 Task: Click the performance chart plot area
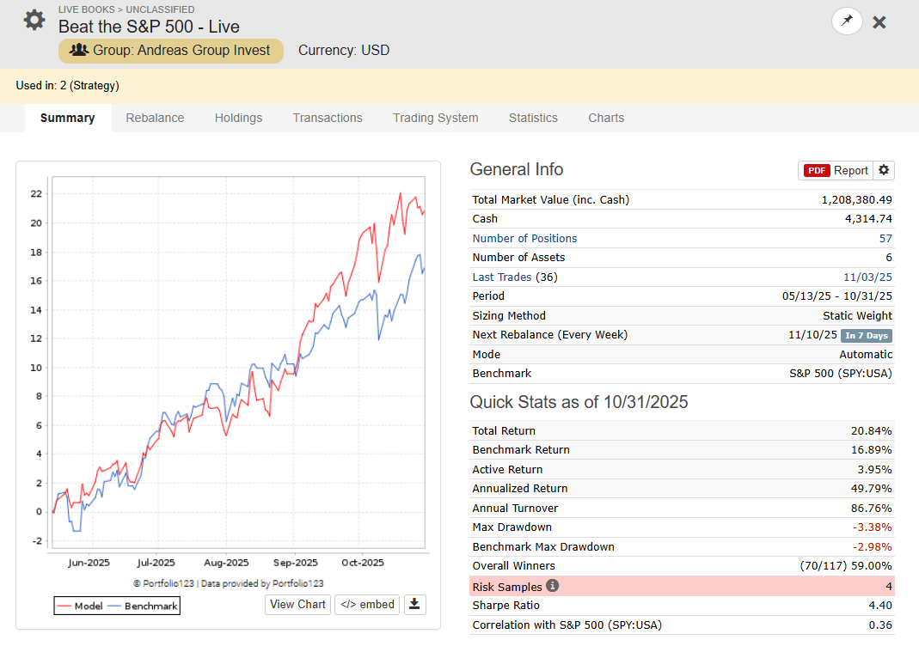238,363
